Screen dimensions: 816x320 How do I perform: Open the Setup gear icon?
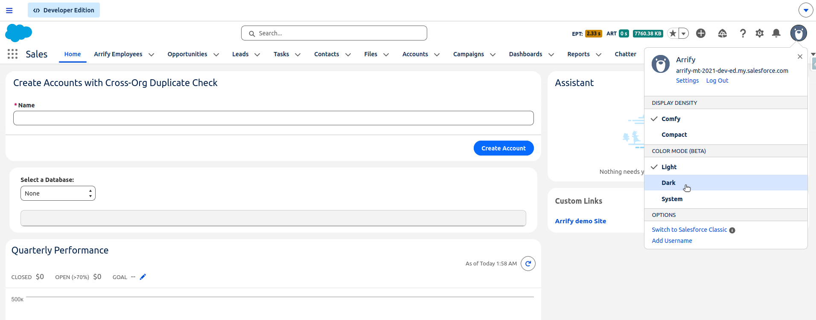(x=760, y=33)
